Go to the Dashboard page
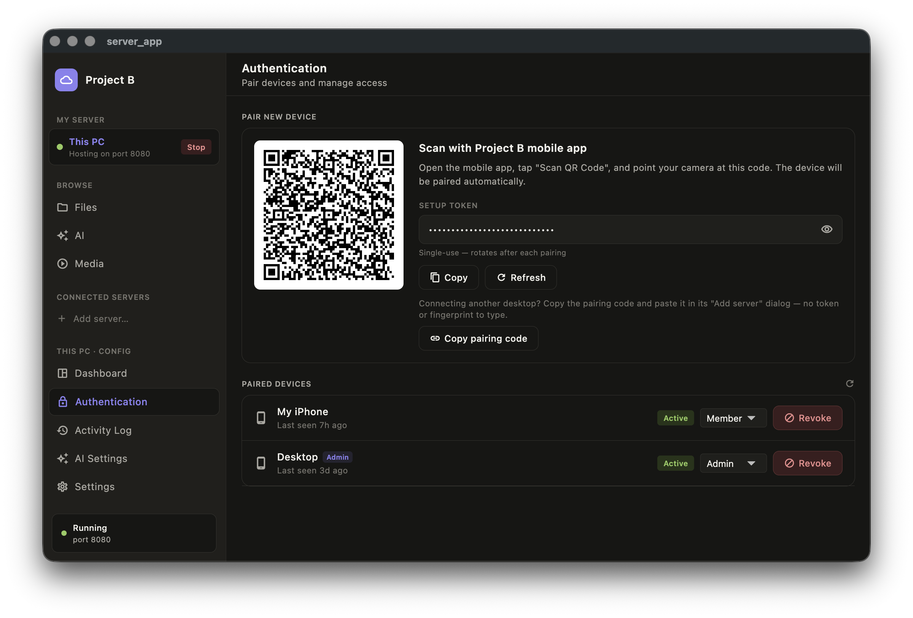The image size is (913, 618). pos(134,373)
